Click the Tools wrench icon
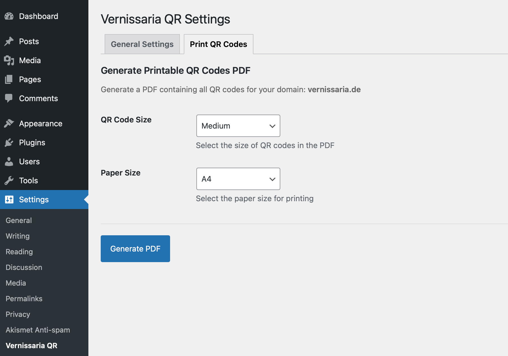This screenshot has height=356, width=508. tap(9, 181)
